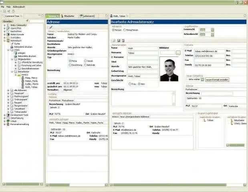Click the person icon next to Haag, Marco
The height and width of the screenshot is (192, 248).
pyautogui.click(x=23, y=78)
